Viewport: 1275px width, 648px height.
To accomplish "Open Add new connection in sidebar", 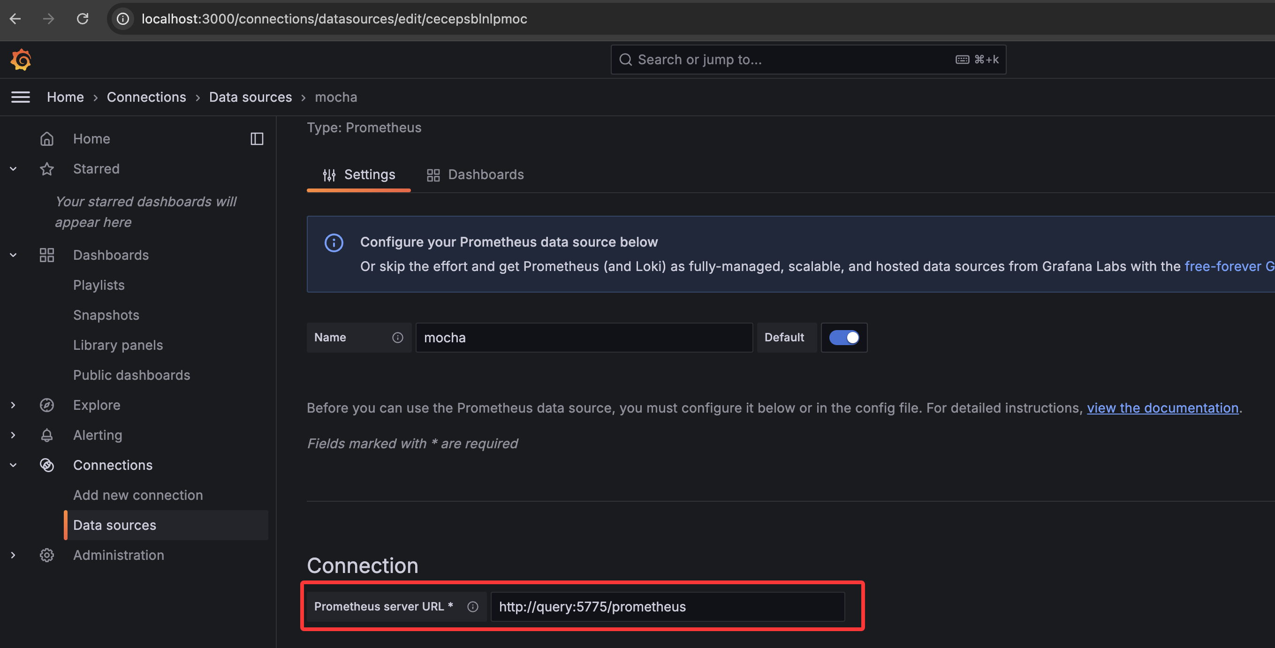I will tap(138, 495).
